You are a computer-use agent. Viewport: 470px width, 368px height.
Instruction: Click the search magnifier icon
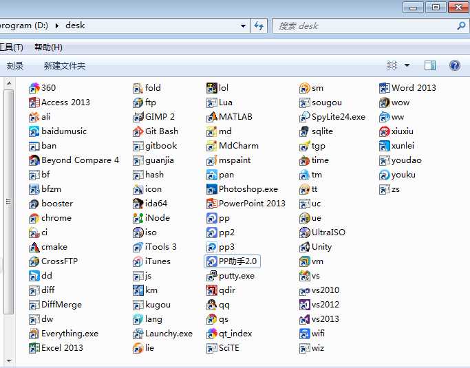[x=461, y=26]
